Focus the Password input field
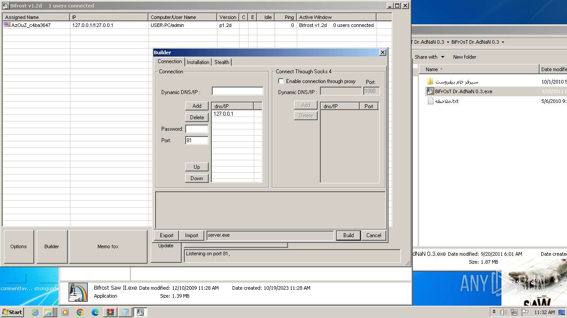 [x=197, y=129]
